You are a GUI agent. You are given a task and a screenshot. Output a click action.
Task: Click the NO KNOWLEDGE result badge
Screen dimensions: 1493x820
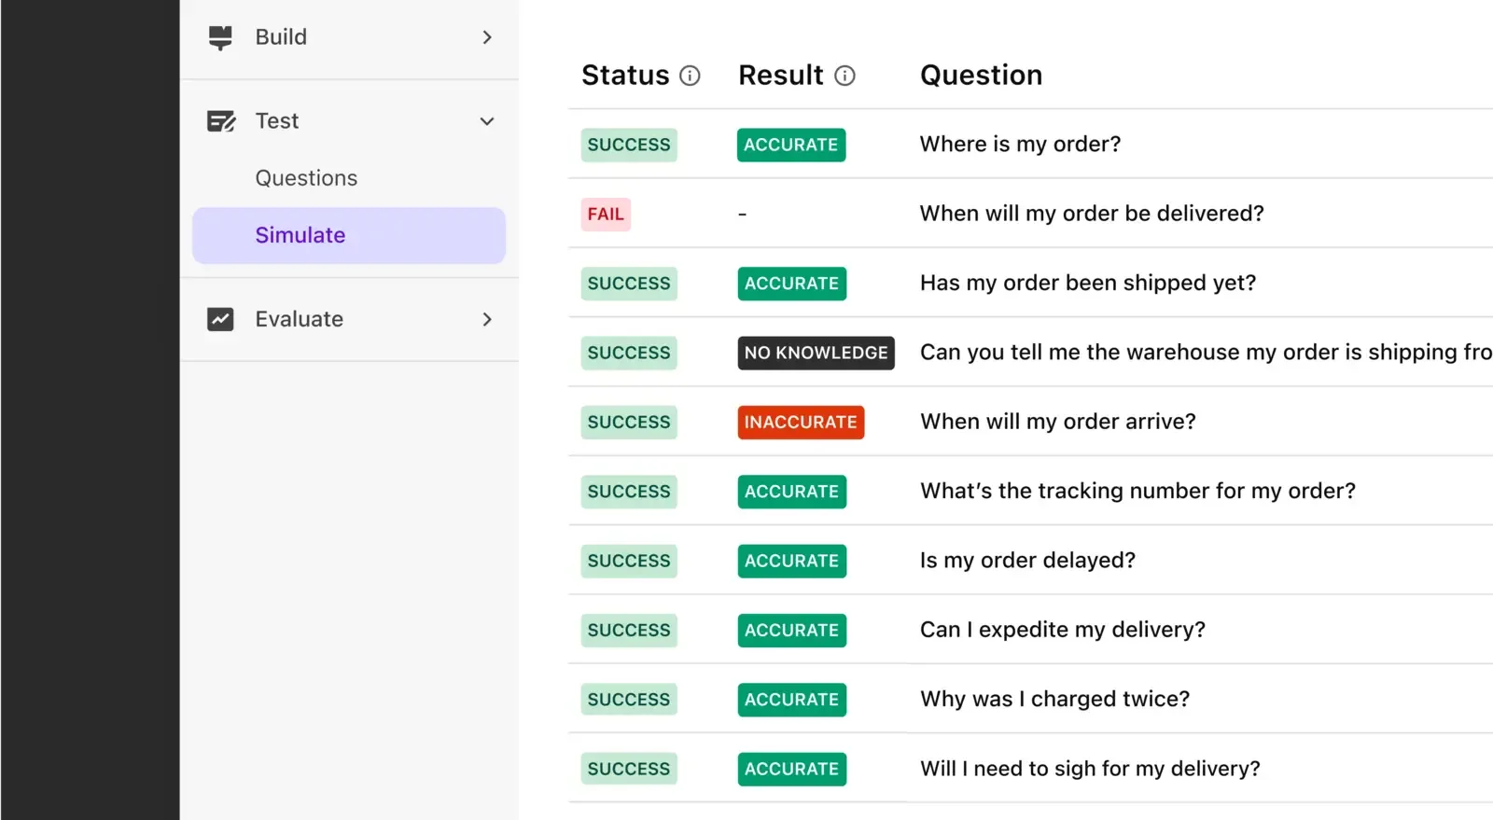tap(816, 353)
